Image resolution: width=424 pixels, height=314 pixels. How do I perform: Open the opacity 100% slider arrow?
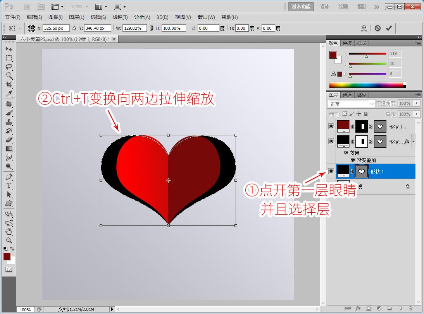click(x=417, y=103)
